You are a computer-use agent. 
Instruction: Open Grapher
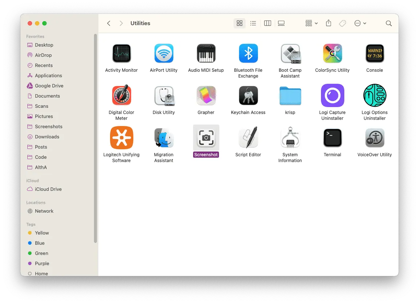[206, 95]
